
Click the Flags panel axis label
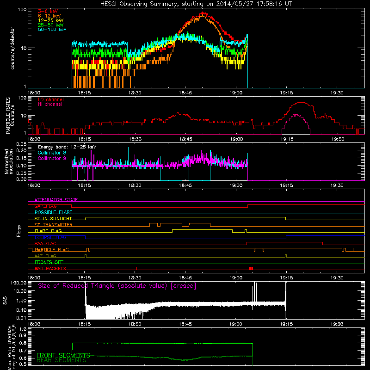point(19,231)
